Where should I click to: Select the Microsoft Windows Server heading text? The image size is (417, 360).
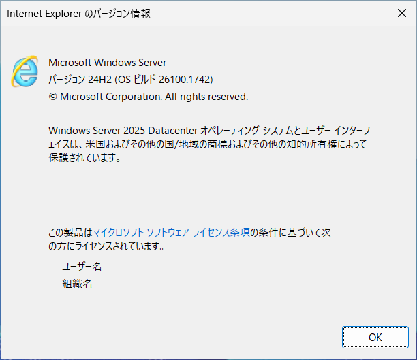(x=108, y=63)
